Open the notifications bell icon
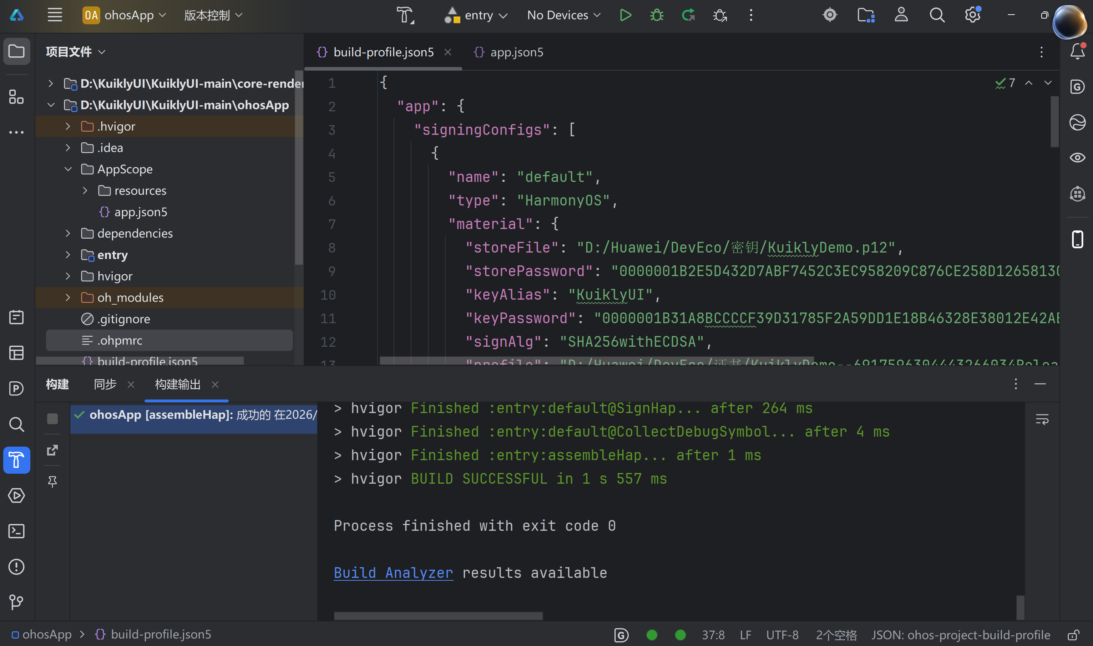Screen dimensions: 1093x646 pos(1077,51)
